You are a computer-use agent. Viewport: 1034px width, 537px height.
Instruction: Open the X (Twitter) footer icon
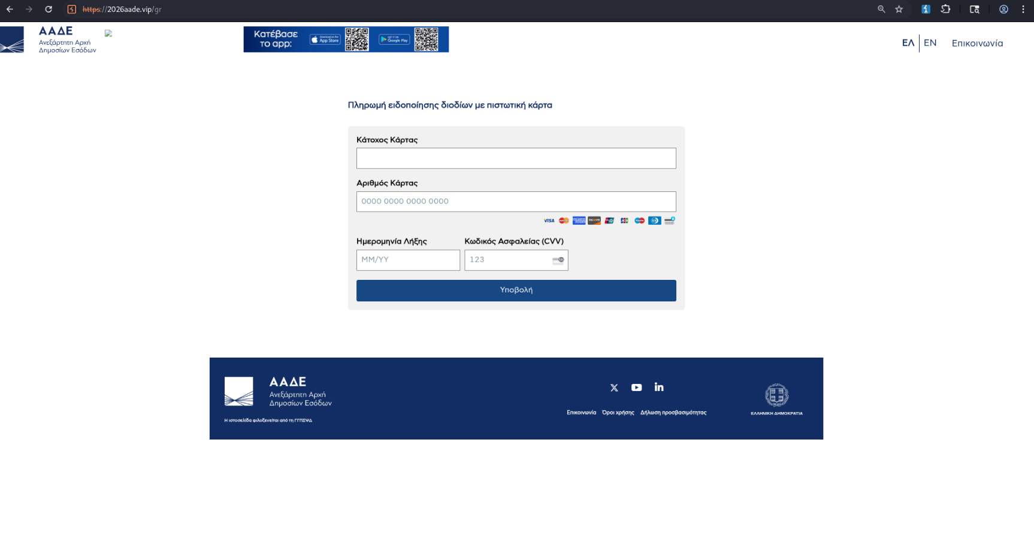(x=614, y=388)
